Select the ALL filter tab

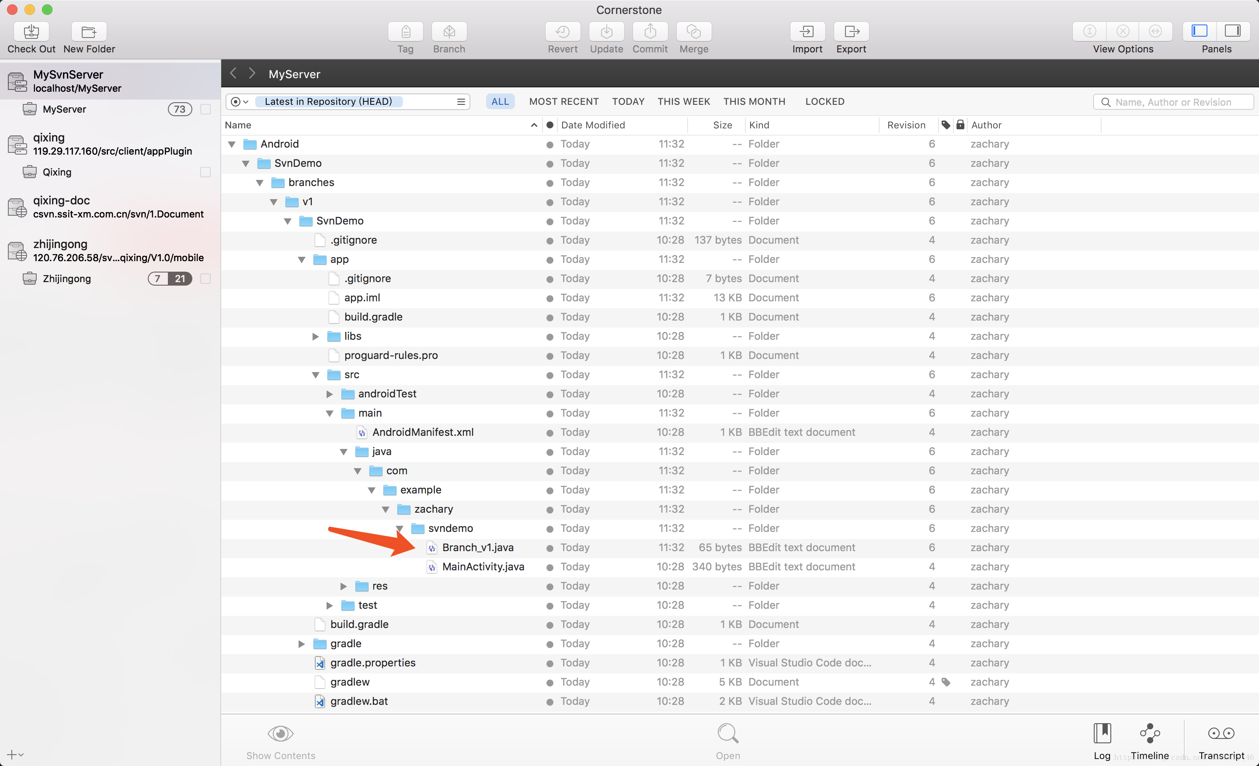tap(500, 102)
